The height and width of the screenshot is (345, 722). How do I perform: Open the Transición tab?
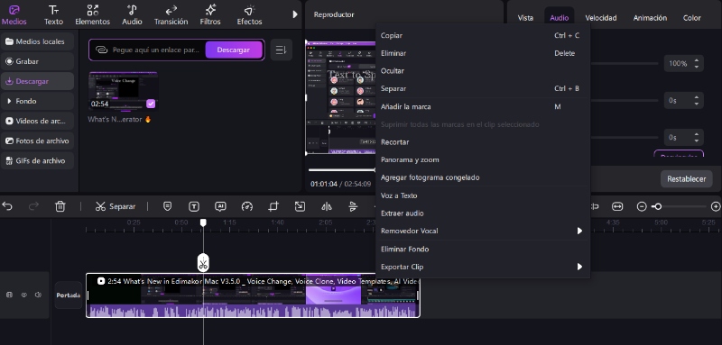click(x=171, y=15)
